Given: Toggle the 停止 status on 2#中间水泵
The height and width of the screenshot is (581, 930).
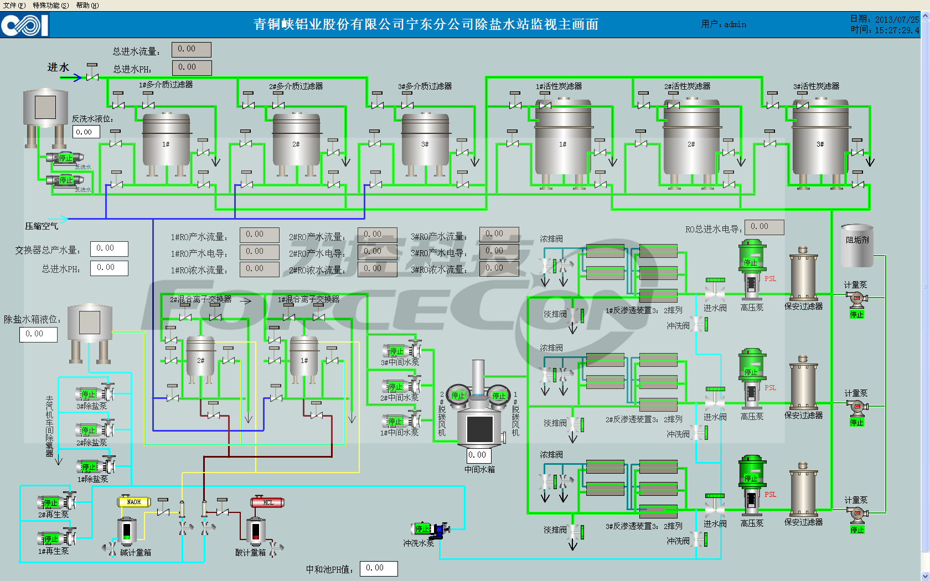Looking at the screenshot, I should [x=396, y=386].
